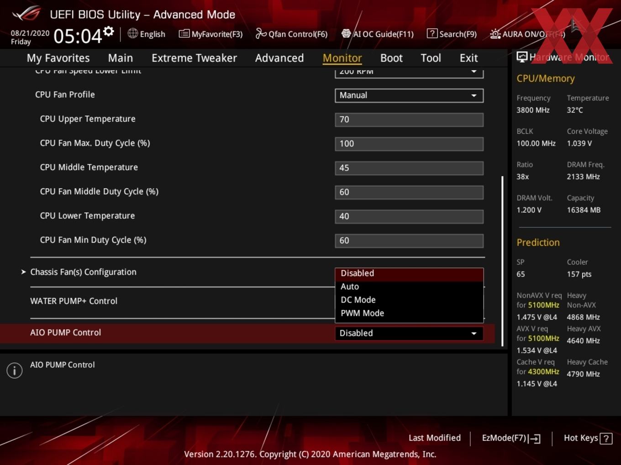Choose Auto in dropdown list

tap(409, 287)
